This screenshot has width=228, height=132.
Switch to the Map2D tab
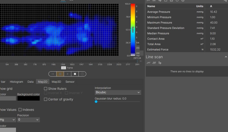tap(43, 82)
